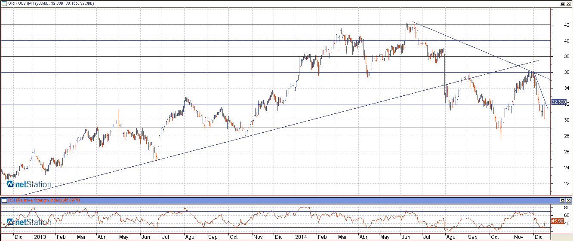Image resolution: width=573 pixels, height=241 pixels.
Task: Click the 36 price axis label
Action: pos(566,73)
